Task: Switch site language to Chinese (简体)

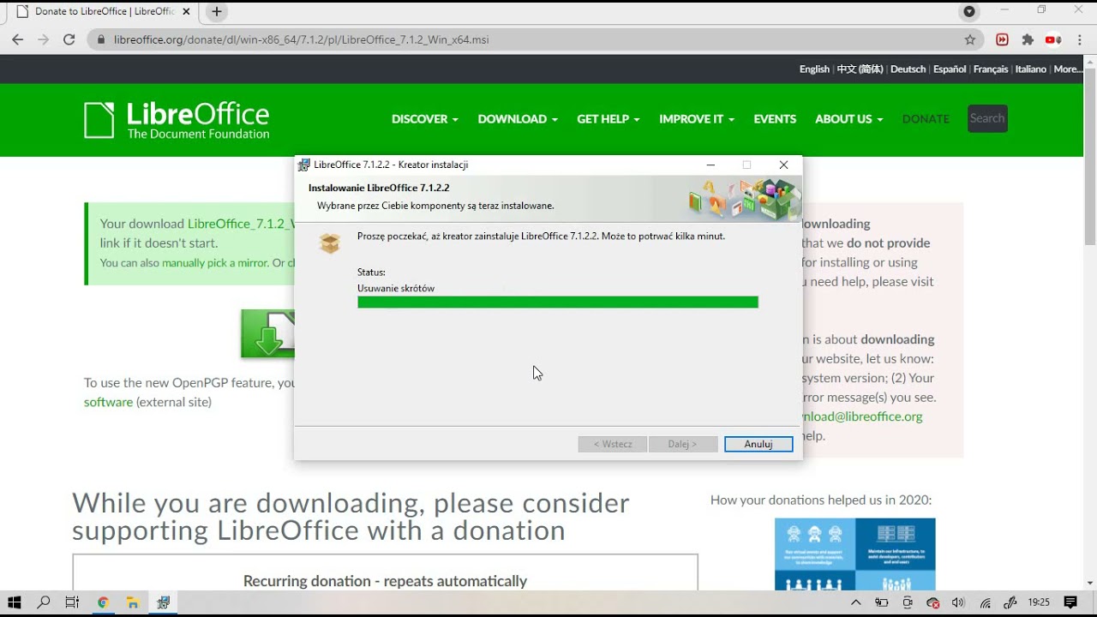Action: pos(860,69)
